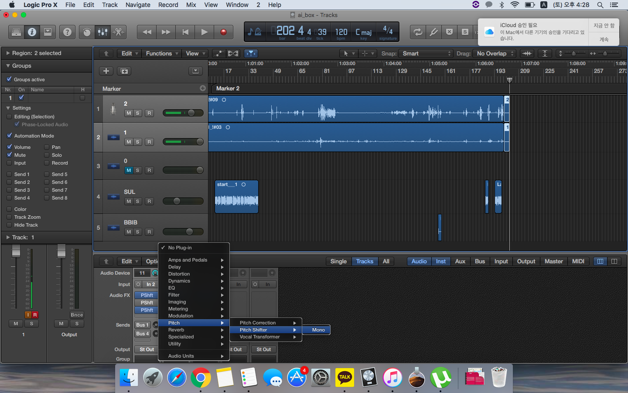Click the add track plus button

coord(106,71)
